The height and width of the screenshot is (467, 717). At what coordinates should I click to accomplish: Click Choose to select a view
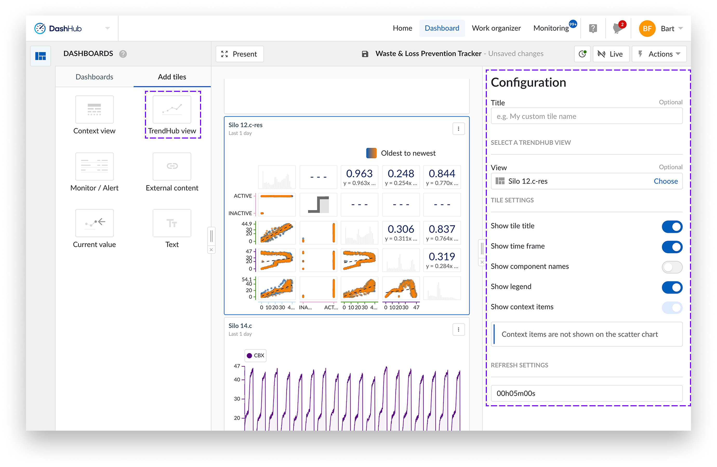665,181
